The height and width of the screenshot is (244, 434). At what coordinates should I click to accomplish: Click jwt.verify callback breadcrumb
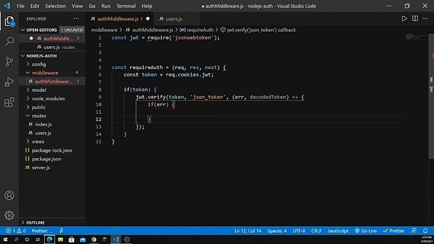(x=258, y=30)
